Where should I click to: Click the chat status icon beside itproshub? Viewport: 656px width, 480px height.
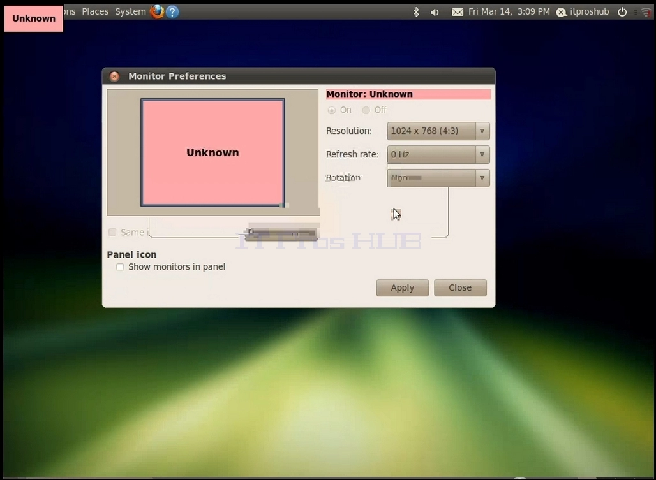[x=561, y=13]
